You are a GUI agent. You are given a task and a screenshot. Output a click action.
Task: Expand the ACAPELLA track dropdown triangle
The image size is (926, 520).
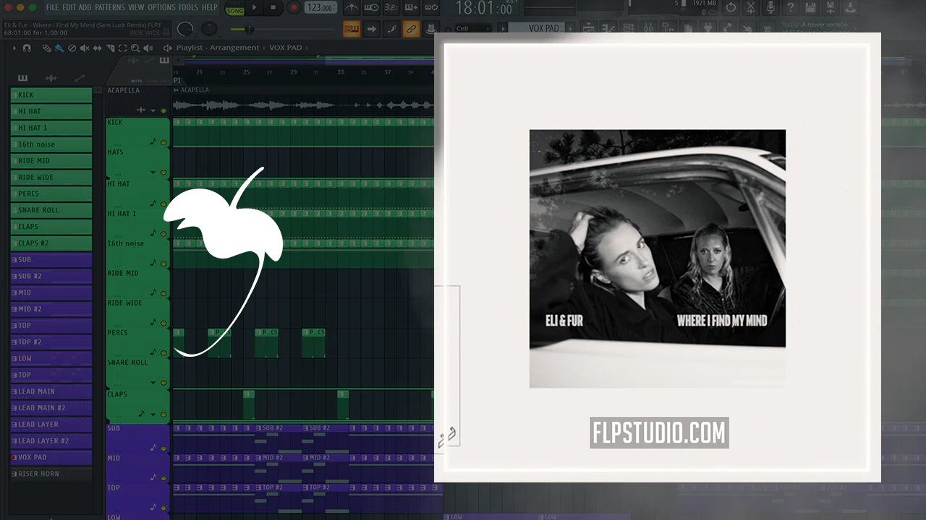click(x=153, y=110)
